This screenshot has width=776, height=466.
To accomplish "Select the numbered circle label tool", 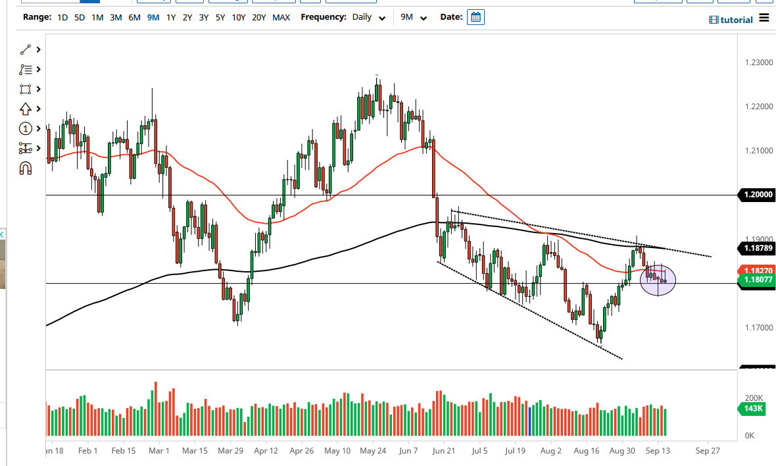I will [x=26, y=128].
